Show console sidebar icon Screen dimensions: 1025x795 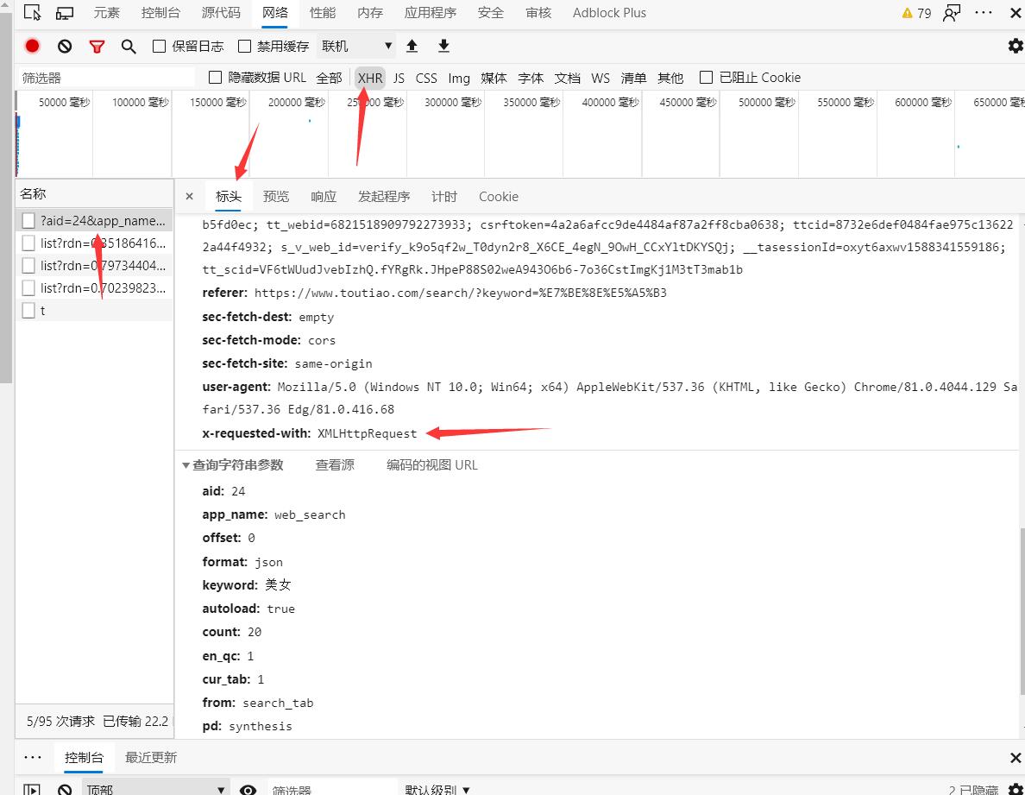click(x=31, y=790)
